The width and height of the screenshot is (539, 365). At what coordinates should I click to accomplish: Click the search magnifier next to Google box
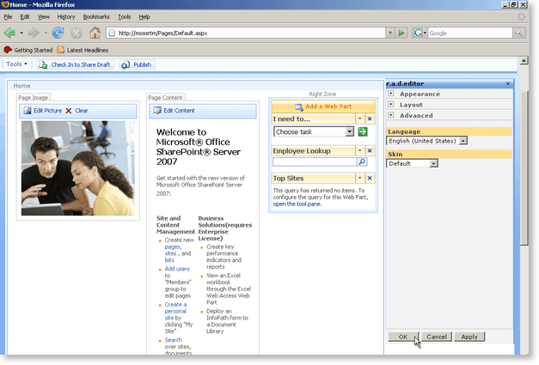518,33
